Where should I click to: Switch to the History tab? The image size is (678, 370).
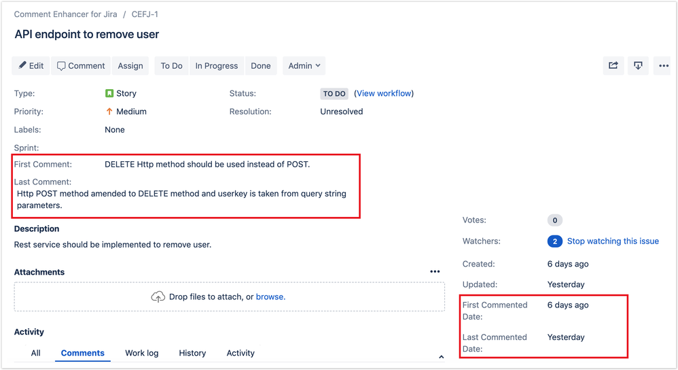192,353
